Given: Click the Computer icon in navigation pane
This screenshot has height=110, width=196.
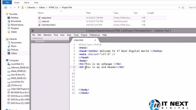Looking at the screenshot, I should click(x=7, y=61).
